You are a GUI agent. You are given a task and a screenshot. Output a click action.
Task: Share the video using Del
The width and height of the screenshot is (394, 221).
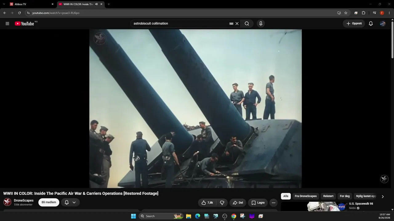[x=238, y=203]
